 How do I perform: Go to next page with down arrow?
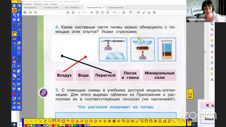[73, 13]
